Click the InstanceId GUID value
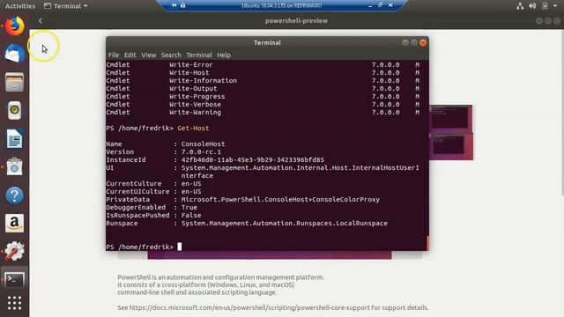The width and height of the screenshot is (564, 317). point(253,160)
